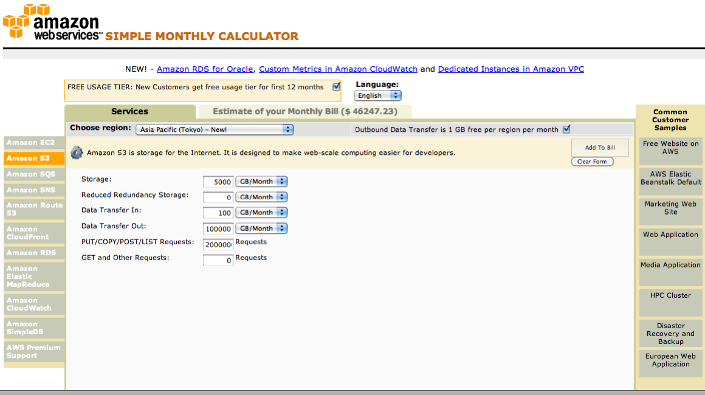Click the Amazon Web Services logo
Viewport: 705px width, 395px height.
[x=53, y=22]
